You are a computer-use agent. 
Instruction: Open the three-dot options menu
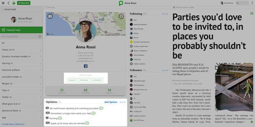252,3
